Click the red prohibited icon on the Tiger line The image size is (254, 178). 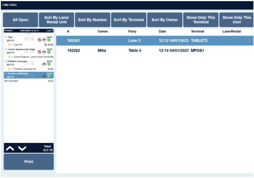39,40
